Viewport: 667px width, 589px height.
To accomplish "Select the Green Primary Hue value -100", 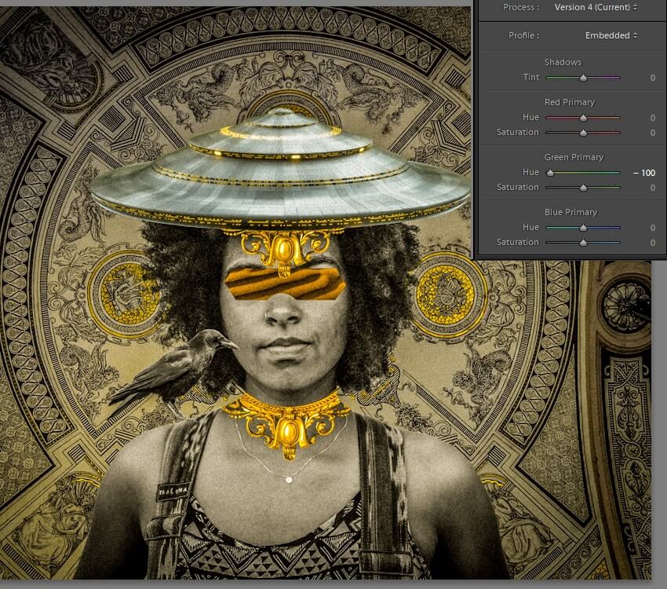I will coord(644,173).
